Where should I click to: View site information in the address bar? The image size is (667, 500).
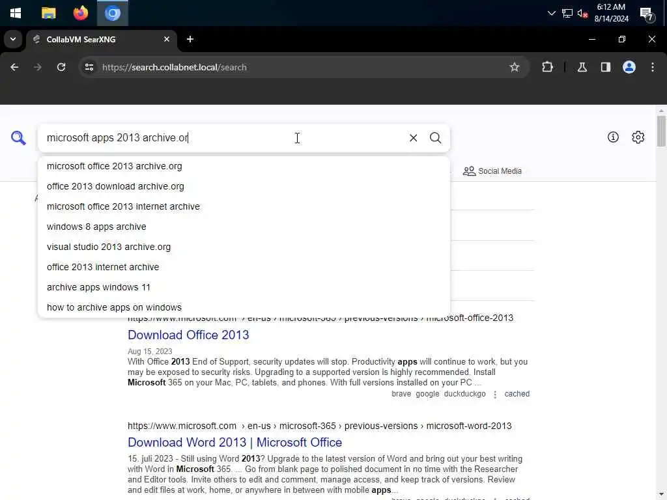(x=89, y=67)
